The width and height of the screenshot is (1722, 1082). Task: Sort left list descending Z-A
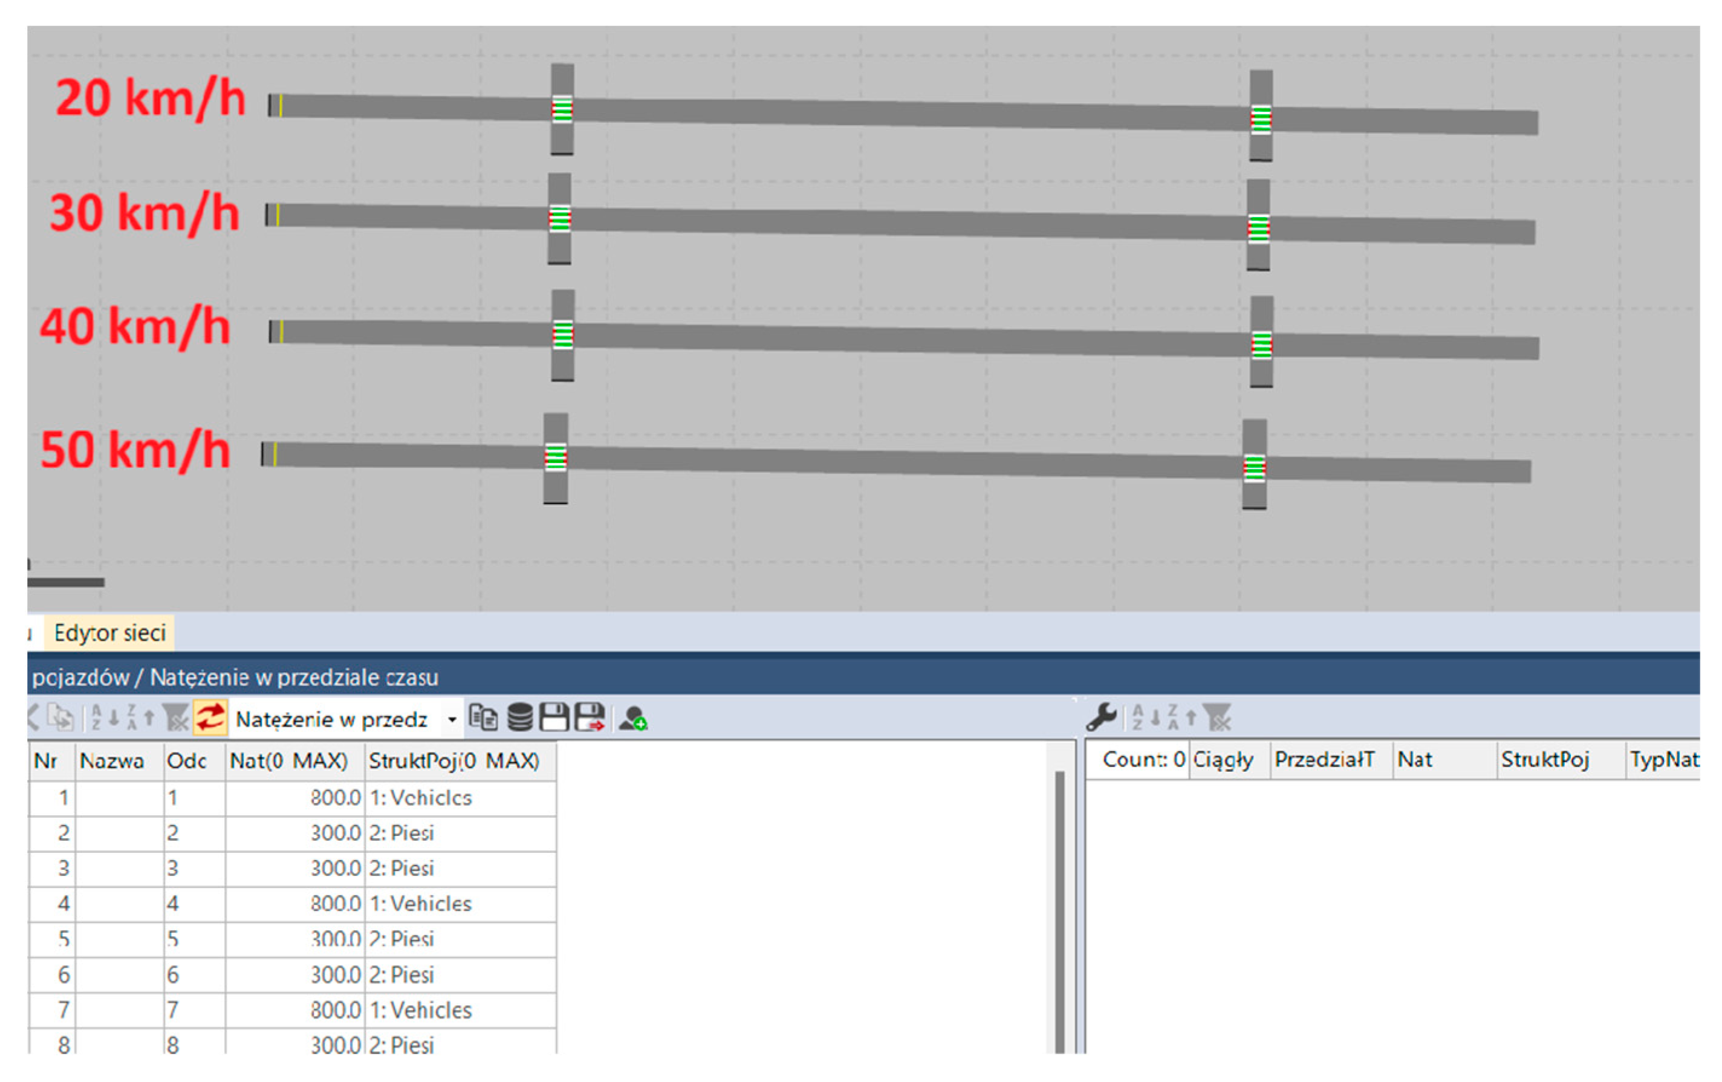pyautogui.click(x=140, y=718)
